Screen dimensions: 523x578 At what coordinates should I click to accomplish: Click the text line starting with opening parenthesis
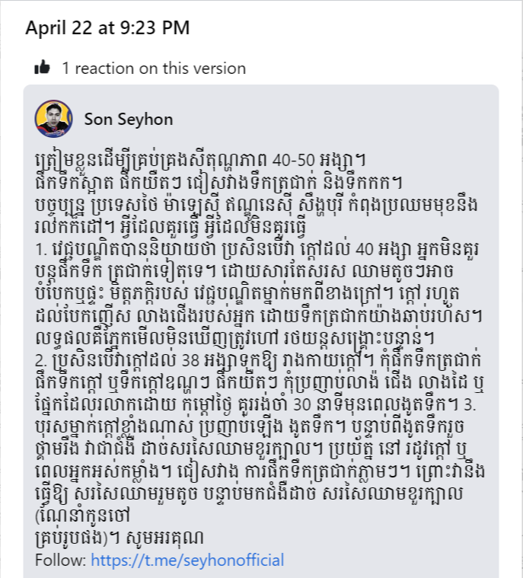[x=82, y=516]
